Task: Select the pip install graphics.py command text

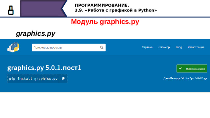Action: 33,79
